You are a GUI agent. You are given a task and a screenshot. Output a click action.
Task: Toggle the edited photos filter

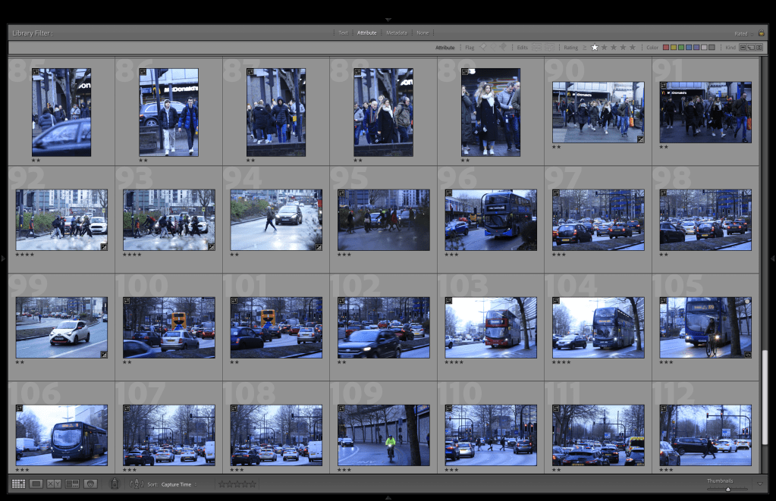tap(536, 48)
